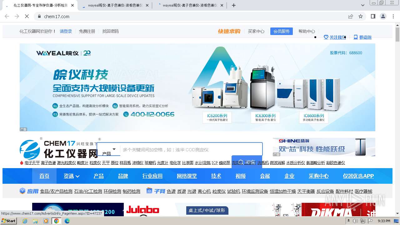Click 环保检测 application link
Screen dimensions: 400x225
[x=112, y=191]
